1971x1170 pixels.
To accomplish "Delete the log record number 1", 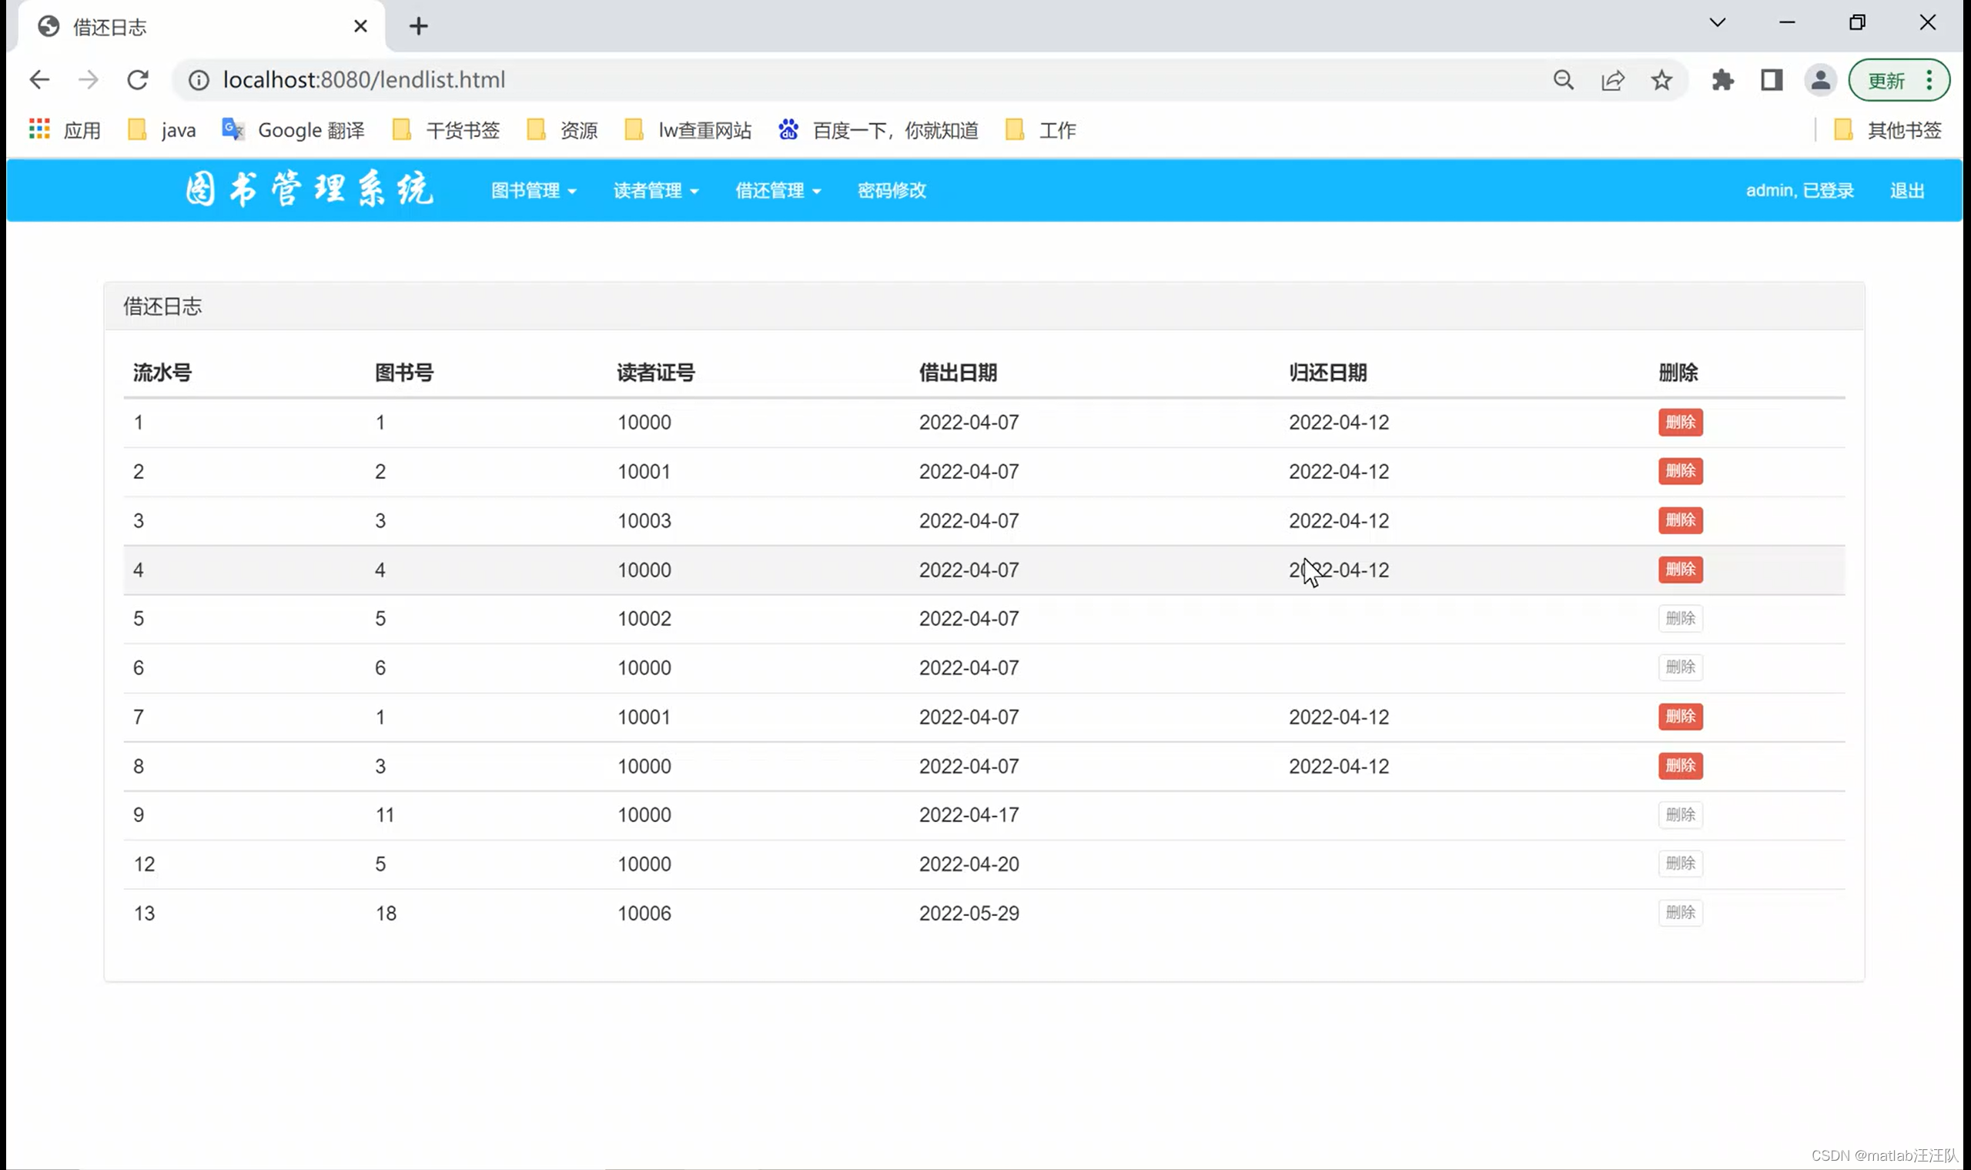I will pyautogui.click(x=1680, y=423).
